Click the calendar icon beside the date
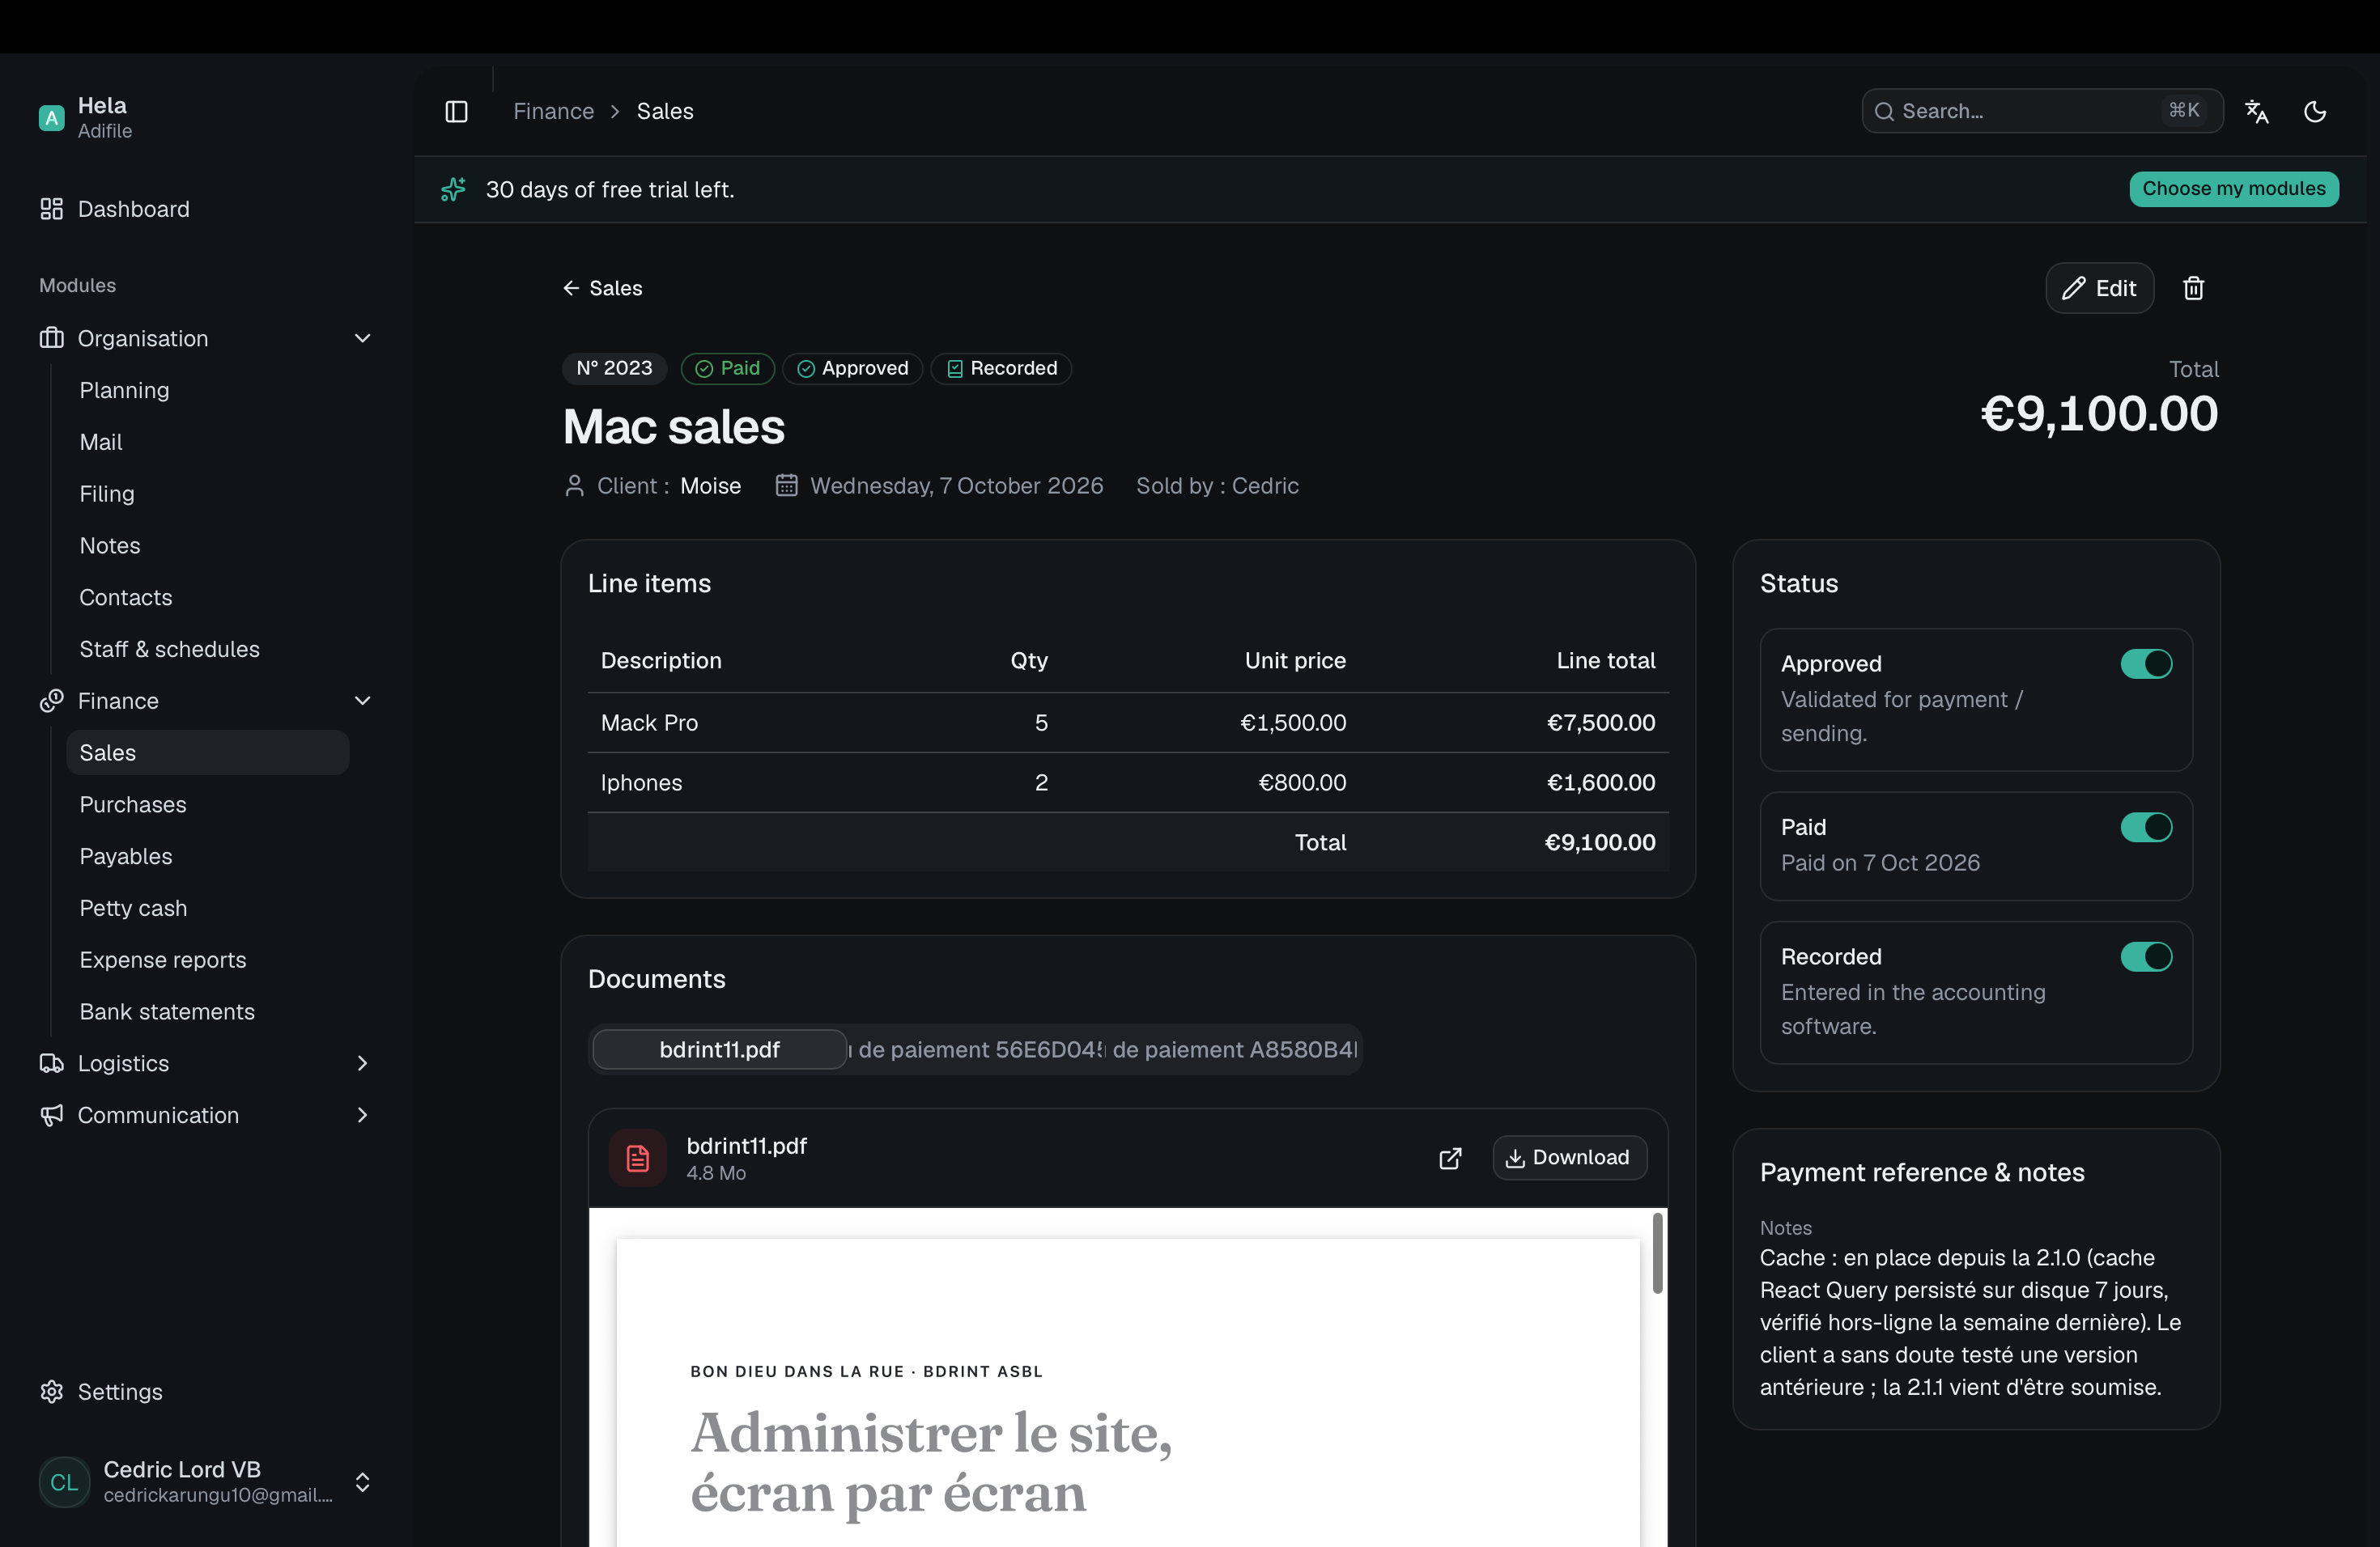 point(787,485)
